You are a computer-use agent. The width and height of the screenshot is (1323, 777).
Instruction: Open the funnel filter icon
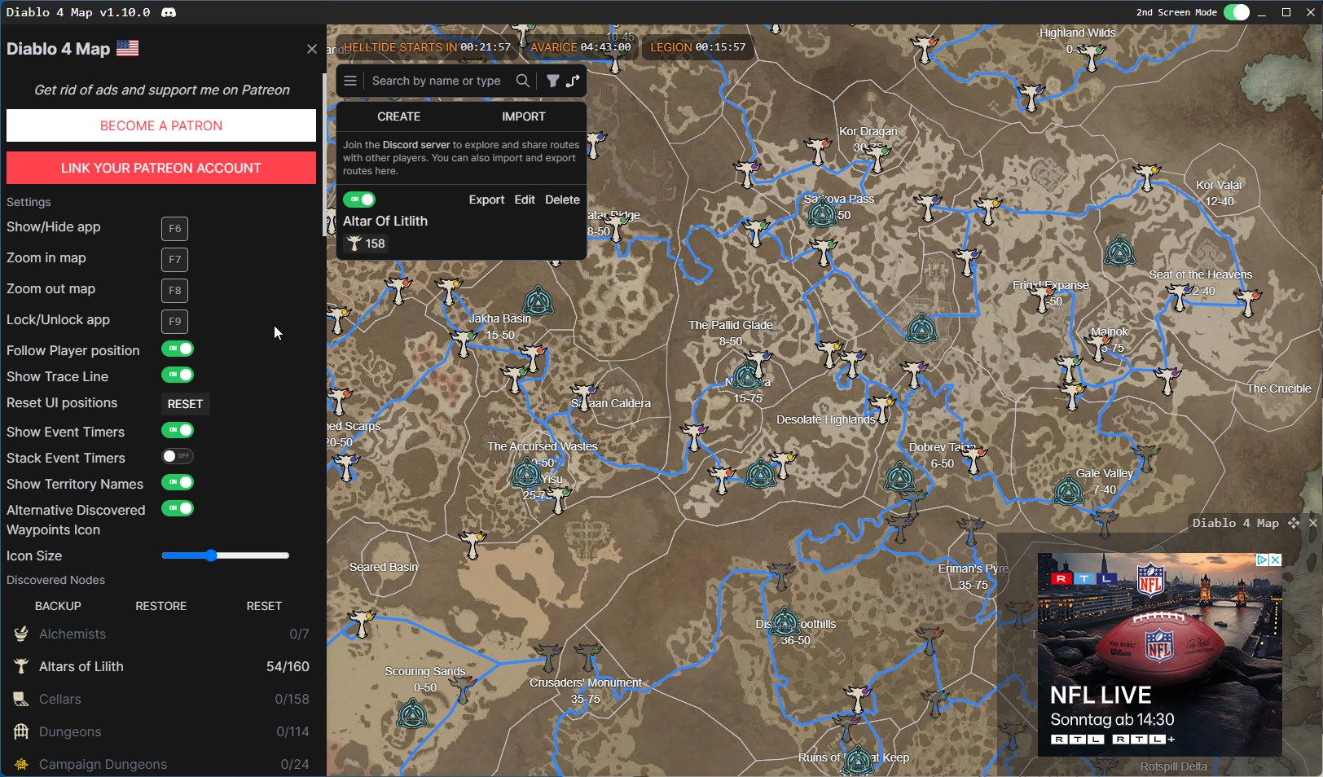tap(553, 81)
